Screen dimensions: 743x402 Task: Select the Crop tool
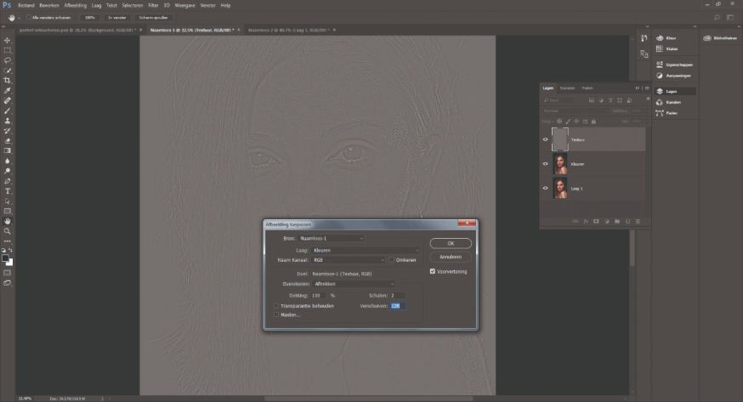(8, 80)
